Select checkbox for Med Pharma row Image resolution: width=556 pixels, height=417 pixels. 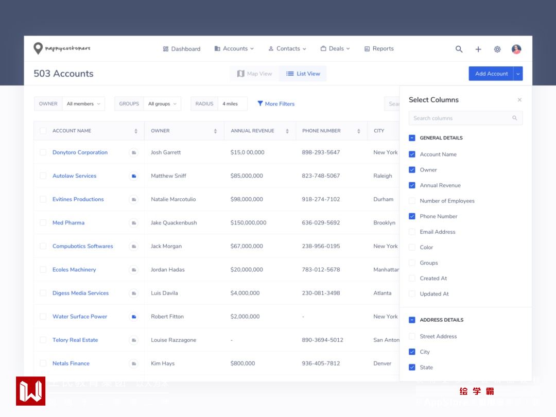43,223
